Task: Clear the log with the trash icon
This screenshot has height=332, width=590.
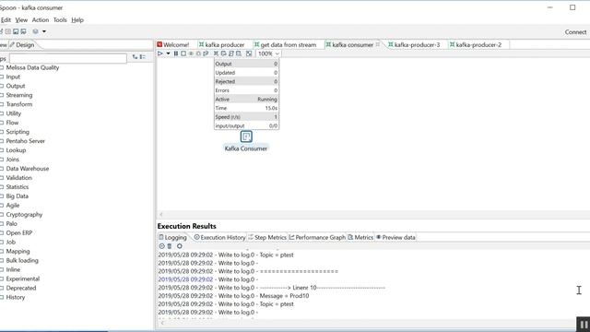Action: tap(170, 246)
